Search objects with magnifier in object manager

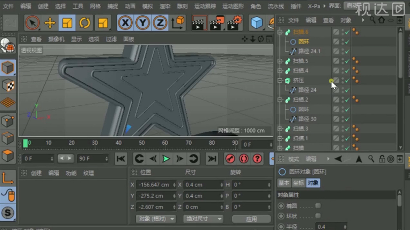point(372,20)
